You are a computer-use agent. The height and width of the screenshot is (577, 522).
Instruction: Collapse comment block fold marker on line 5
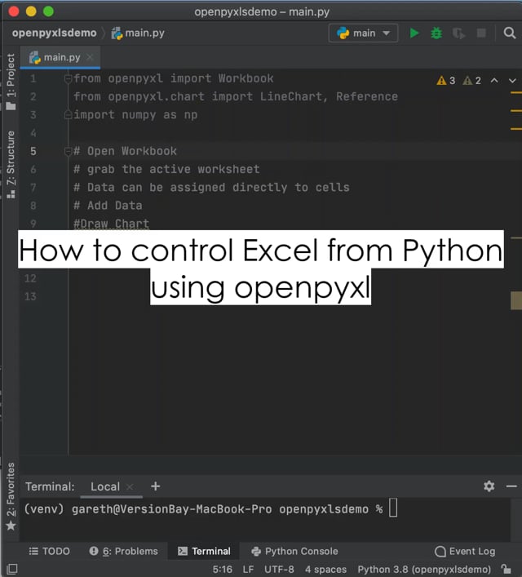68,151
